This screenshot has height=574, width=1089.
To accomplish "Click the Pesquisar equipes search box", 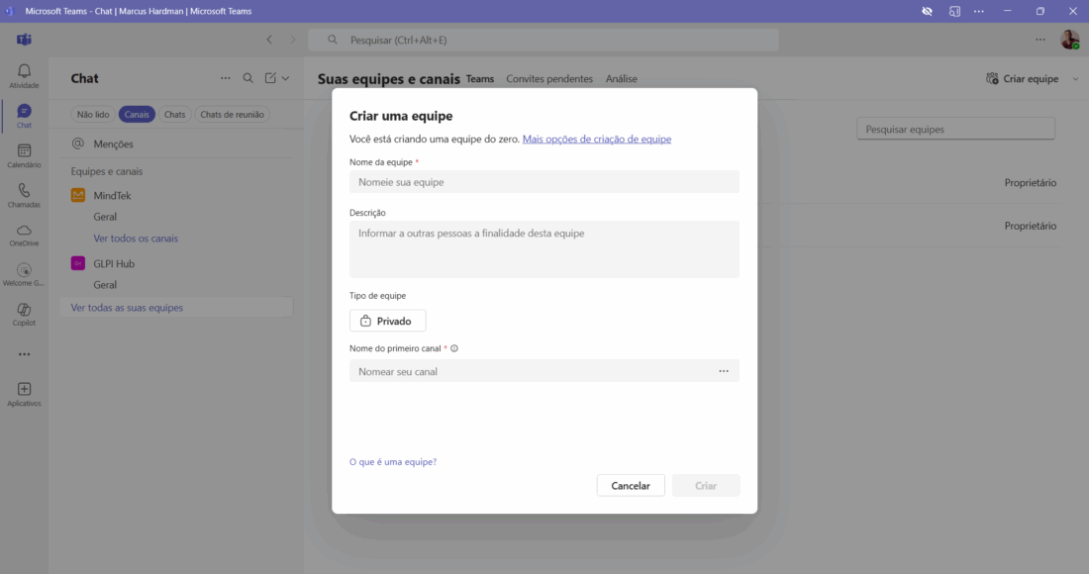I will (x=955, y=129).
